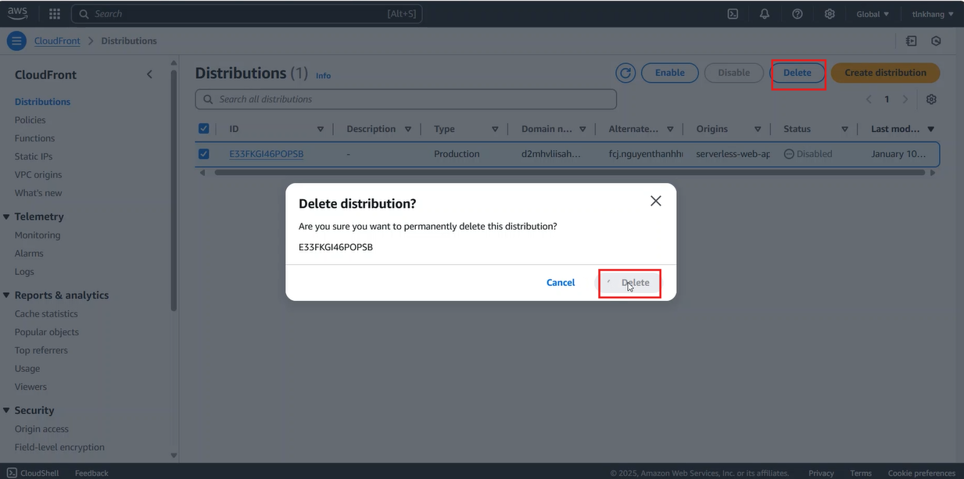Open the Privacy footer link
Image resolution: width=964 pixels, height=479 pixels.
(x=821, y=473)
